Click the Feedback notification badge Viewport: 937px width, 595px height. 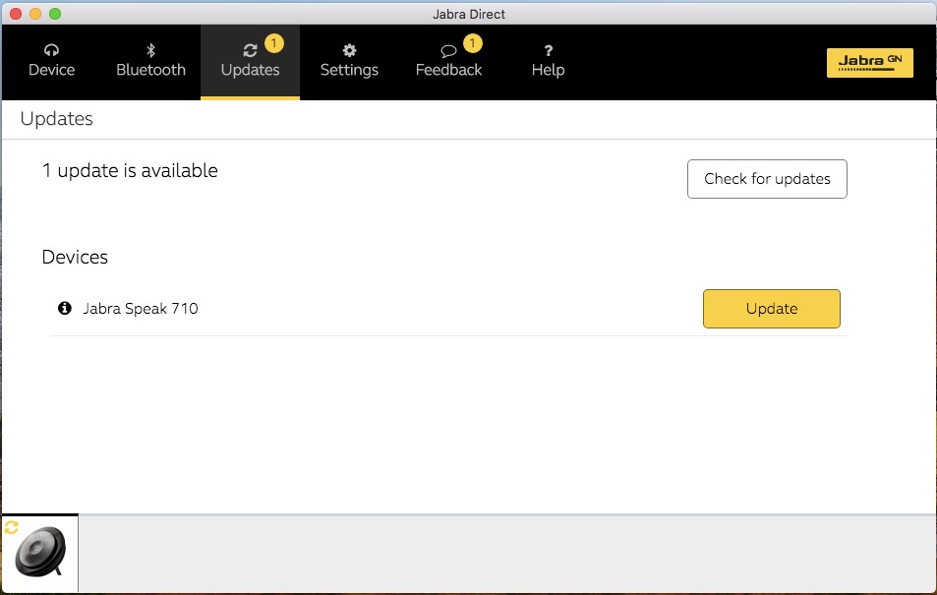472,43
